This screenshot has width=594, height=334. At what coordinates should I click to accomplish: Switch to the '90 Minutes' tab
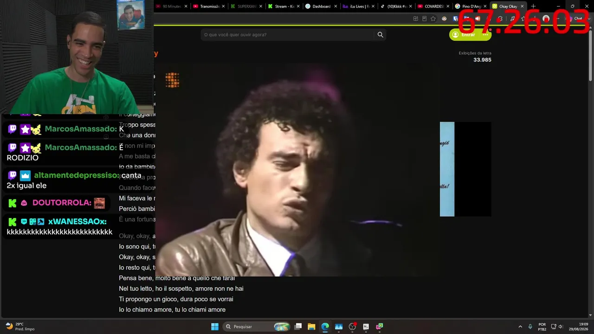[x=172, y=6]
